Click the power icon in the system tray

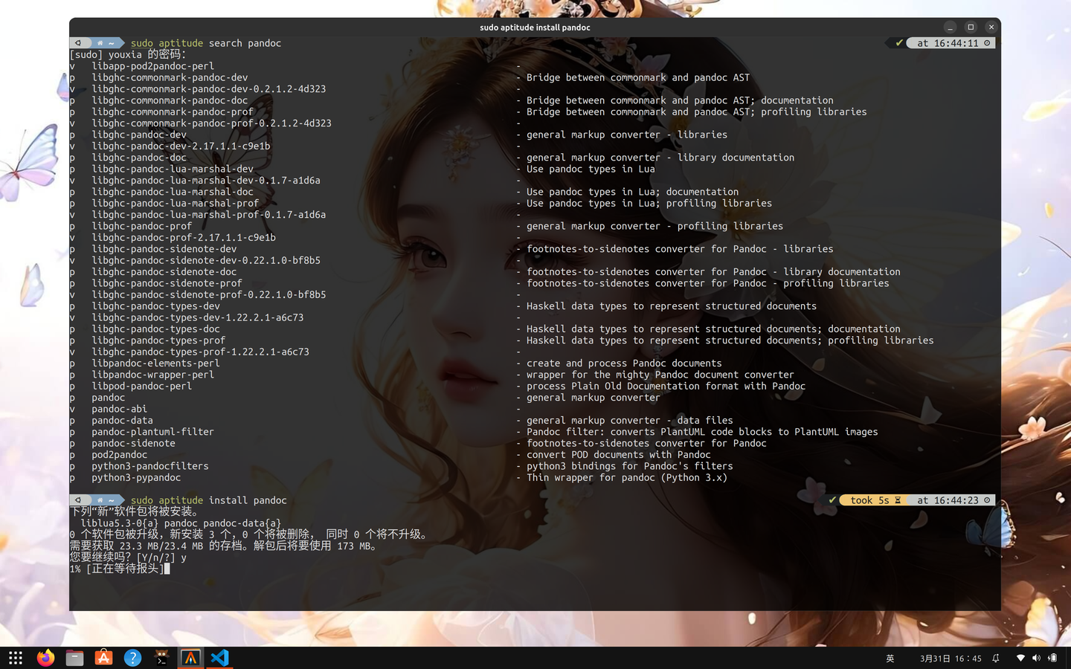pos(1054,658)
